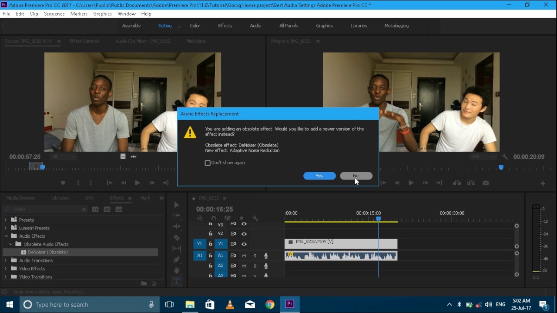This screenshot has width=557, height=313.
Task: Open Program monitor resolution dropdown Full
Action: coord(483,156)
